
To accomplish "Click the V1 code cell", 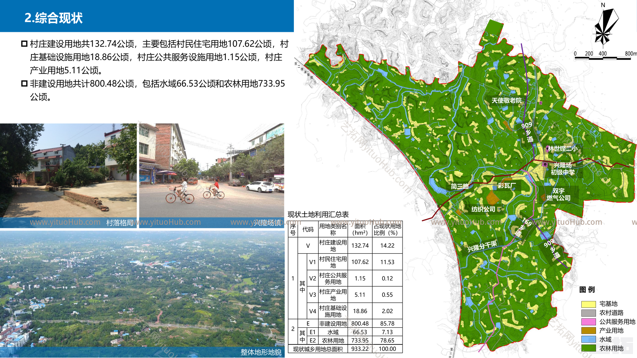I will click(313, 262).
